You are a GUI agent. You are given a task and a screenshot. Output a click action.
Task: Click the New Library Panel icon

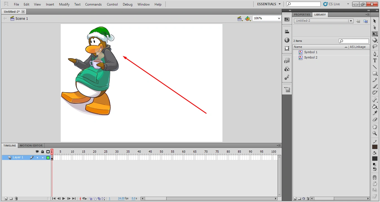[x=366, y=21]
